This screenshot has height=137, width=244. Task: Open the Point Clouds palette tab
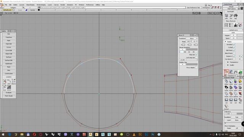click(x=9, y=96)
